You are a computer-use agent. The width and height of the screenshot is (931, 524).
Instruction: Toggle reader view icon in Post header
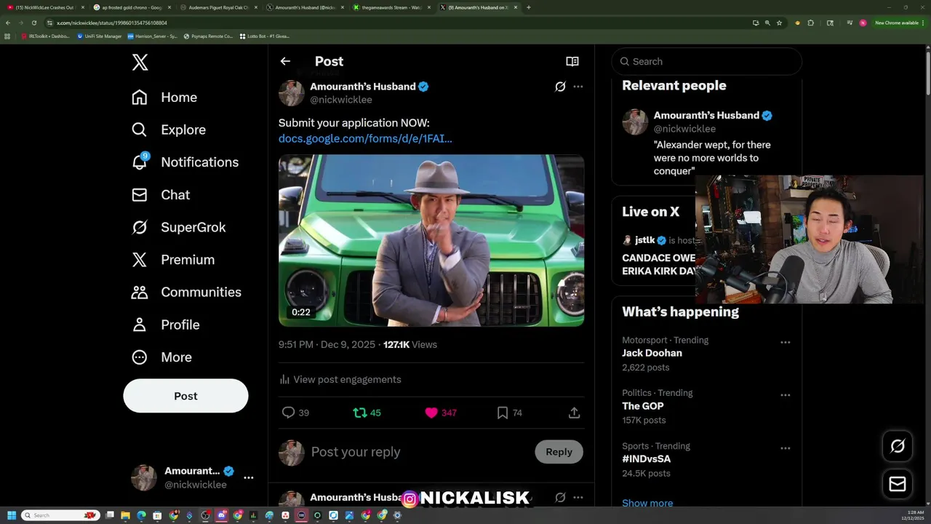[x=572, y=62]
